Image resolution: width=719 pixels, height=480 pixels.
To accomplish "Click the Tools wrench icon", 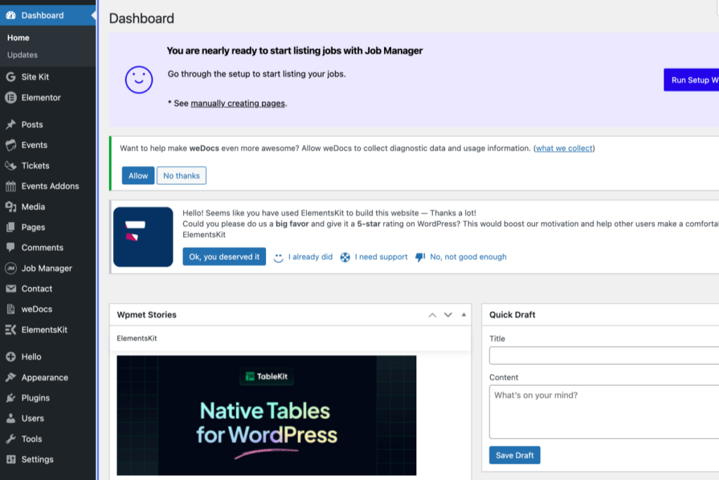I will coord(11,439).
